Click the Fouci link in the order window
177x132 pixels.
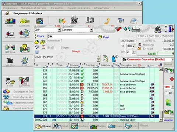[40, 36]
